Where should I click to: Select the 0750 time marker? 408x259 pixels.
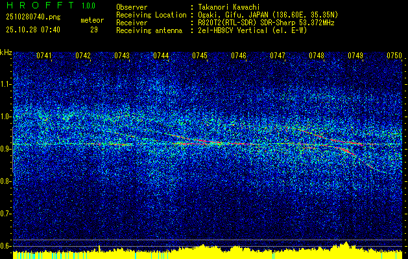click(394, 56)
